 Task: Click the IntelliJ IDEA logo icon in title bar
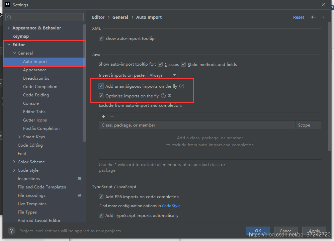[x=8, y=5]
